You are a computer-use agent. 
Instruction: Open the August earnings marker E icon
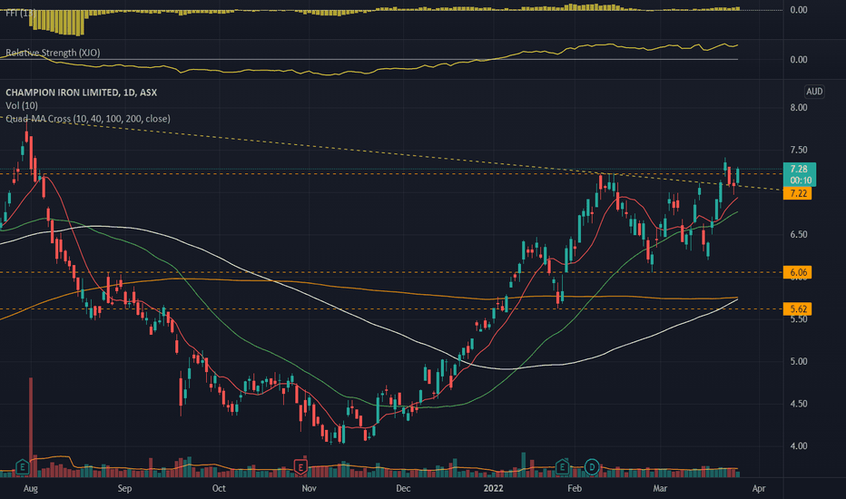tap(22, 466)
